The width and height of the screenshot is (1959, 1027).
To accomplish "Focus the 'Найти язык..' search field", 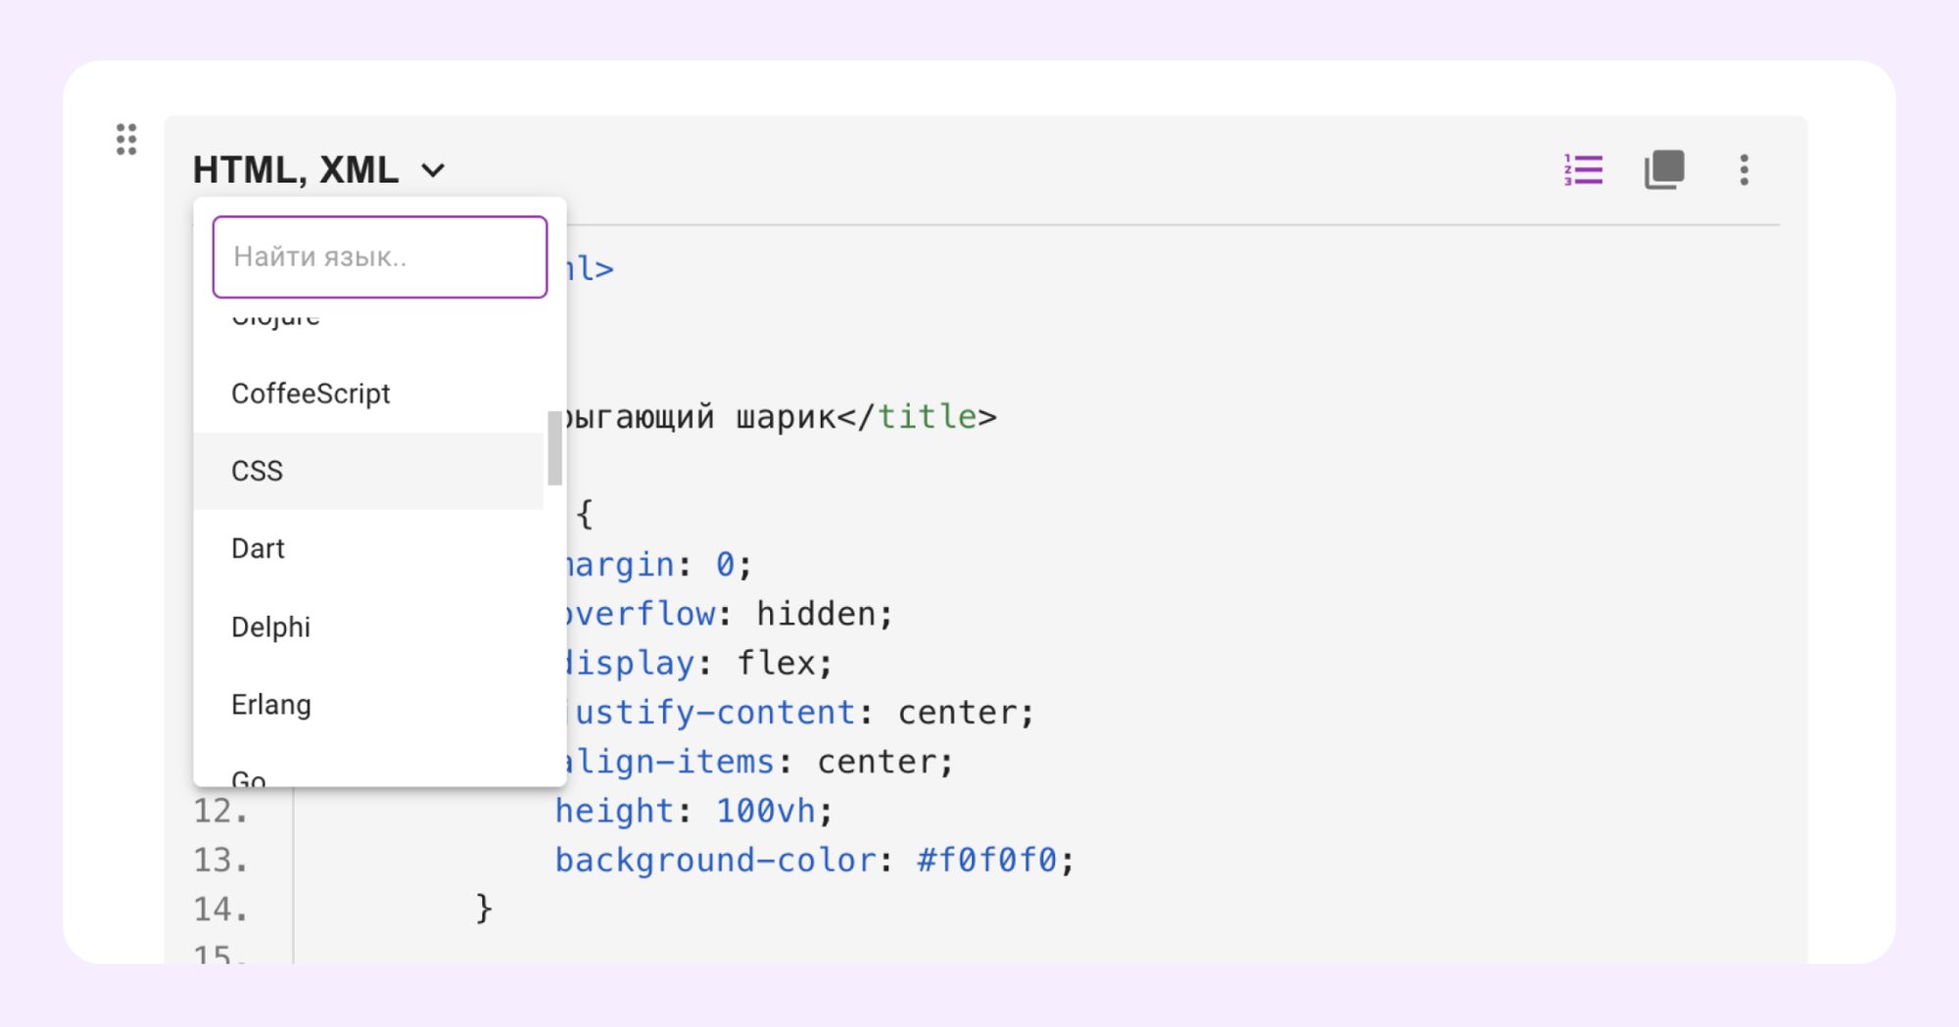I will pyautogui.click(x=379, y=257).
